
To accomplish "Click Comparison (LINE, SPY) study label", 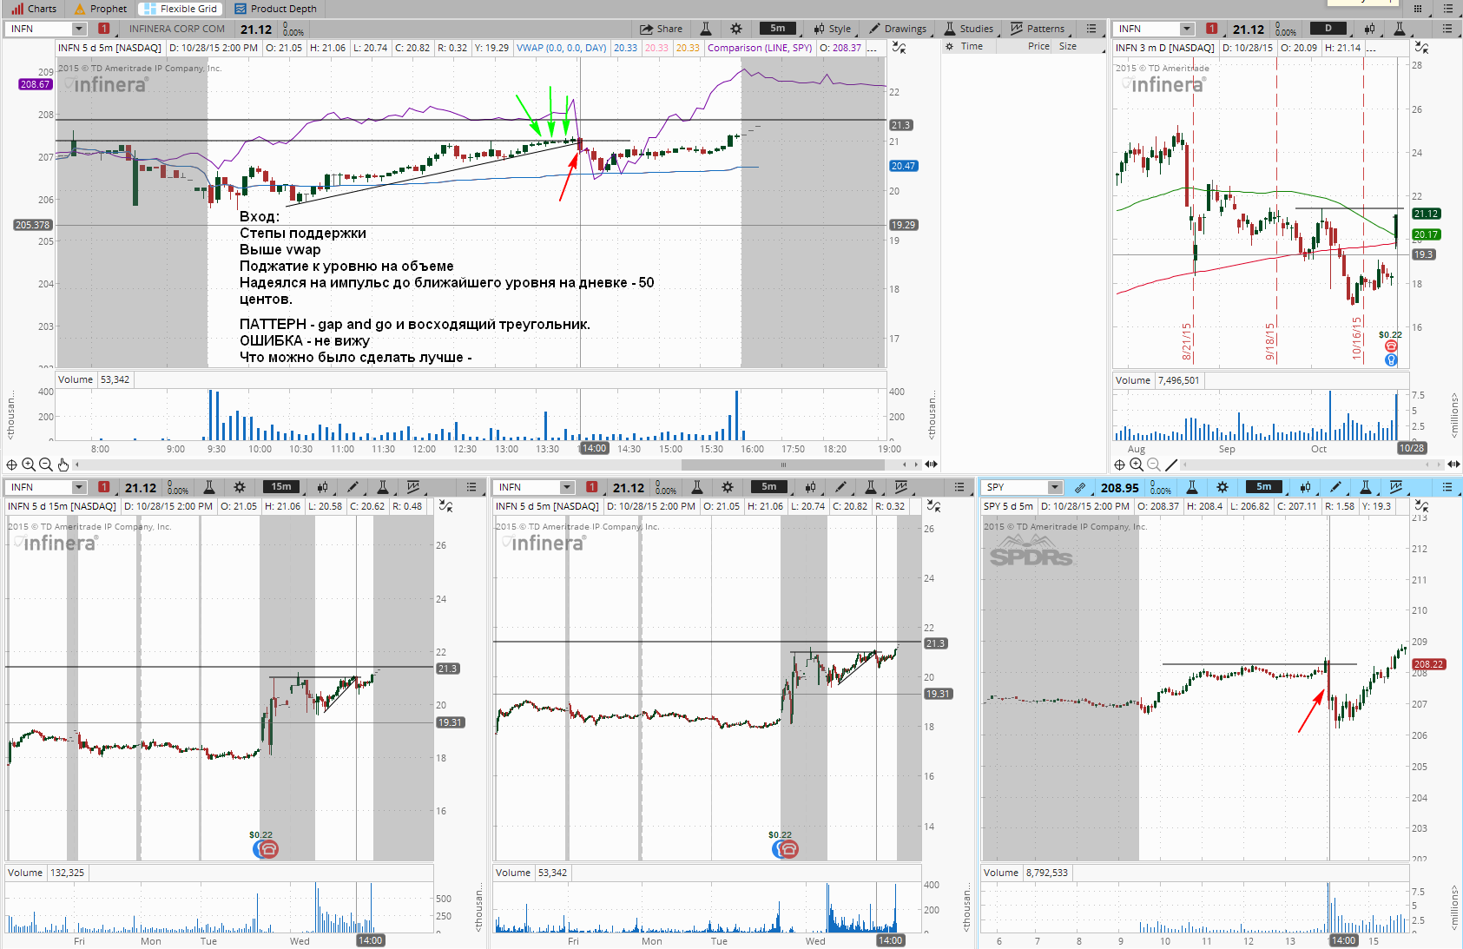I will tap(760, 48).
